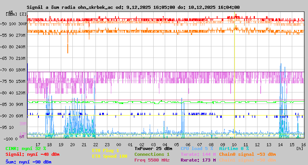Select the Txrate 144 M legend label
The width and height of the screenshot is (308, 165).
pyautogui.click(x=198, y=154)
